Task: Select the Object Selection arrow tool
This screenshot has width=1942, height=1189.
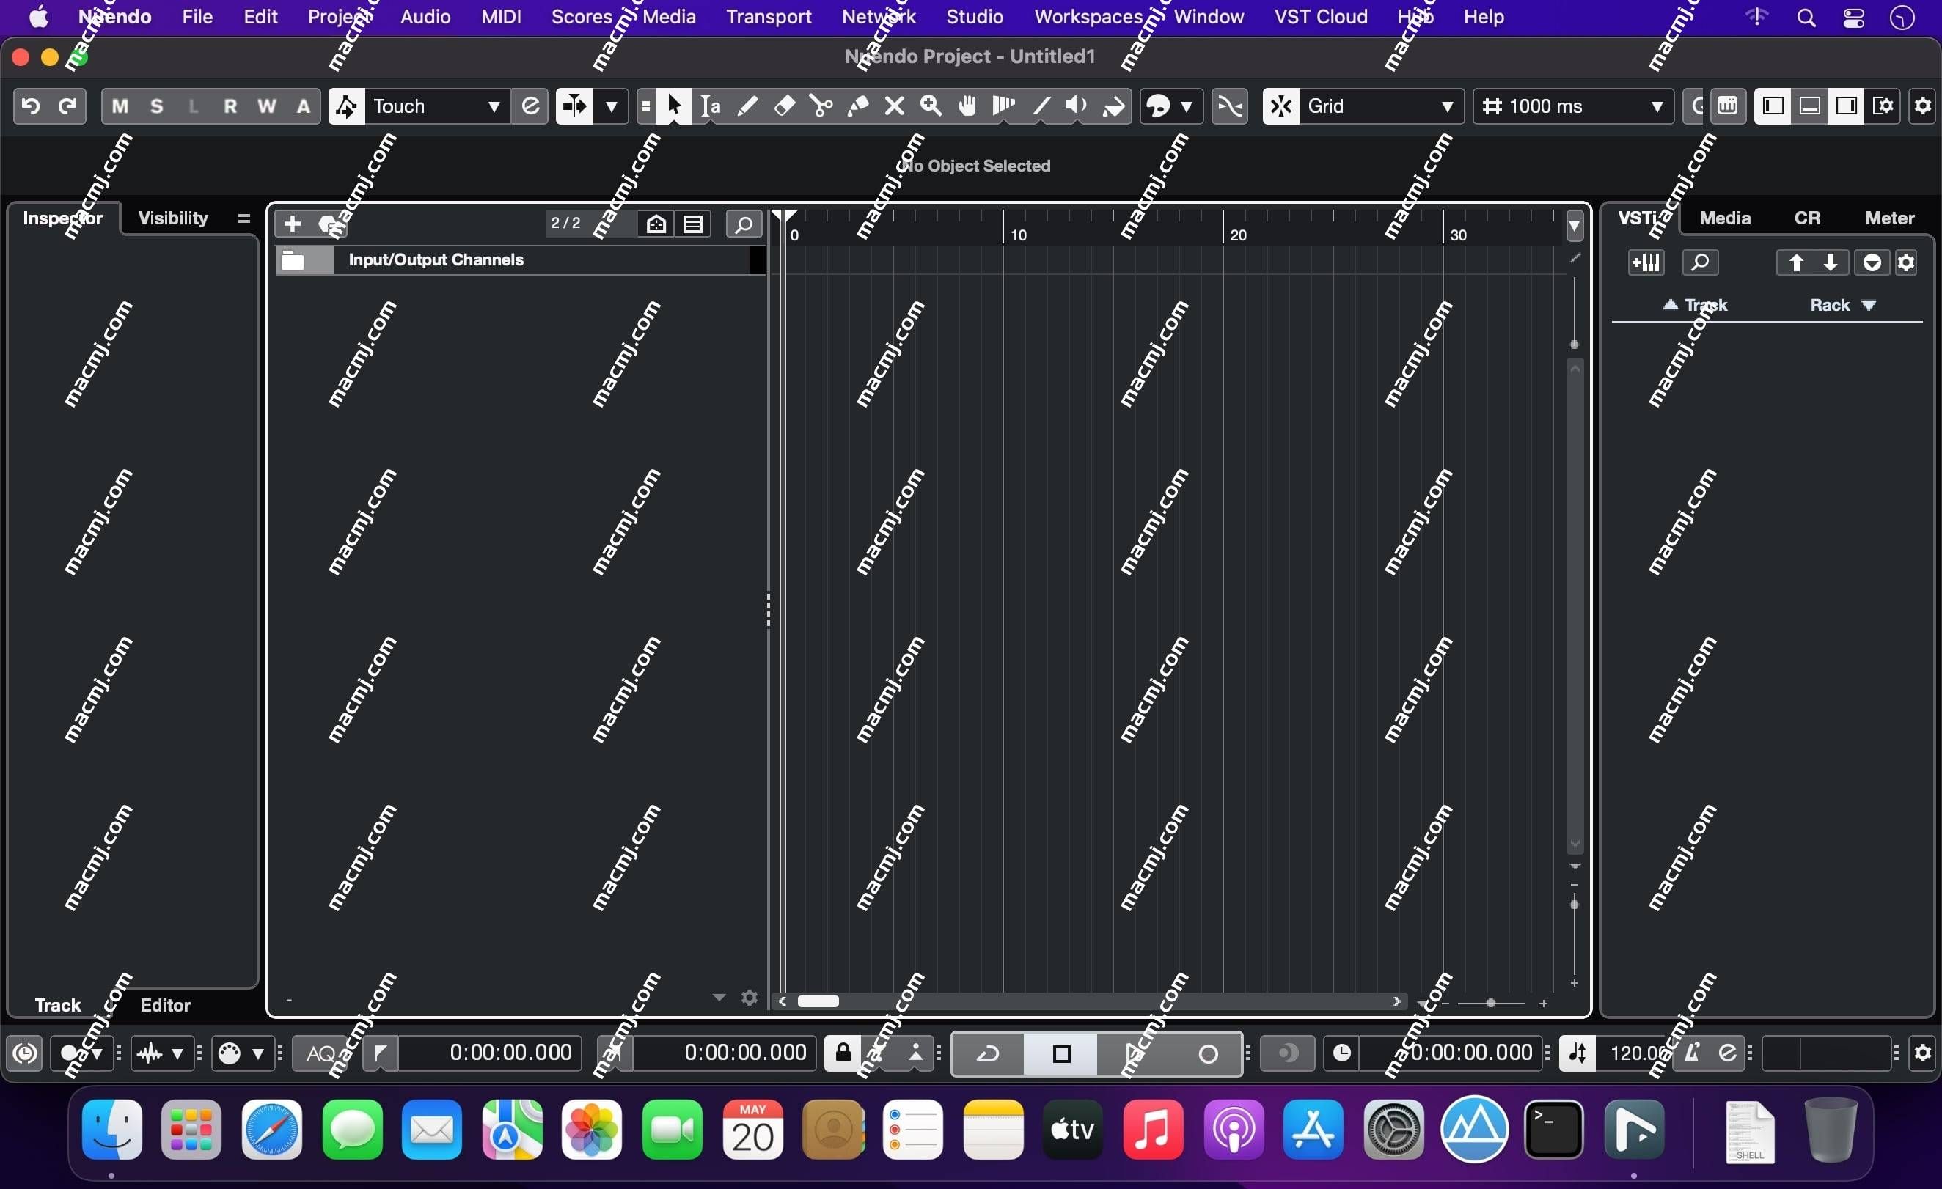Action: point(674,106)
